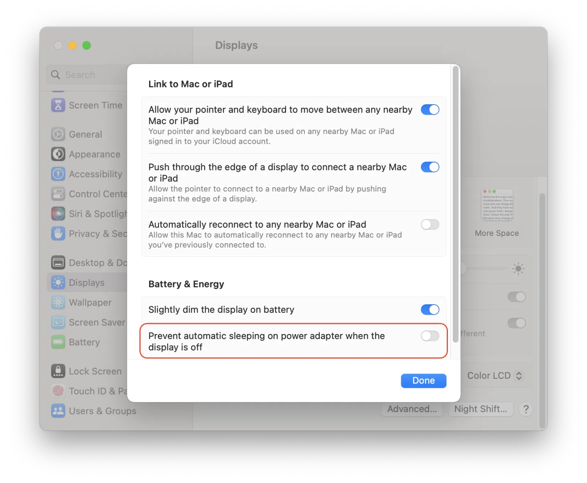Toggle slightly dim the display on battery
Image resolution: width=587 pixels, height=483 pixels.
(430, 310)
